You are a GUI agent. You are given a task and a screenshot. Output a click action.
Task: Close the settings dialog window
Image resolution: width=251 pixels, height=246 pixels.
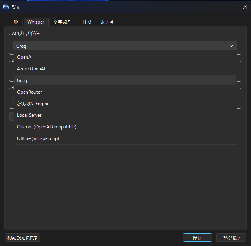point(245,7)
